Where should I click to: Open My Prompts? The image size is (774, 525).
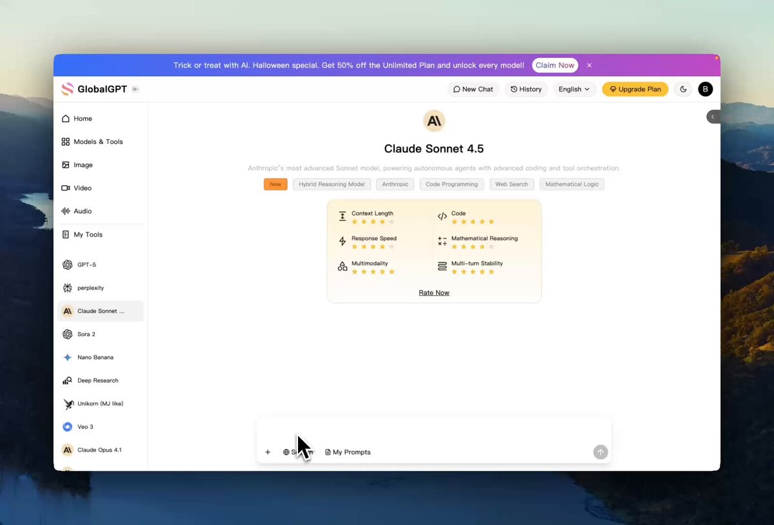pyautogui.click(x=348, y=452)
